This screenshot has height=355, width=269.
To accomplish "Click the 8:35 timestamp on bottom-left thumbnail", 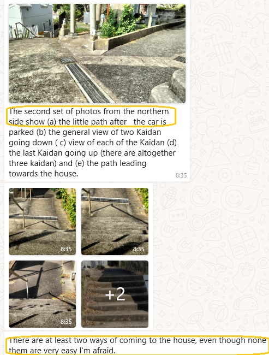I will click(66, 322).
